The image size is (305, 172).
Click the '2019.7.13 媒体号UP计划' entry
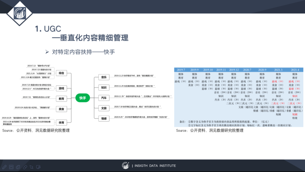pos(39,66)
